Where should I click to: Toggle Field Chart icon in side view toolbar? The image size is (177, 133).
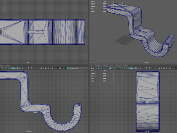point(119,68)
